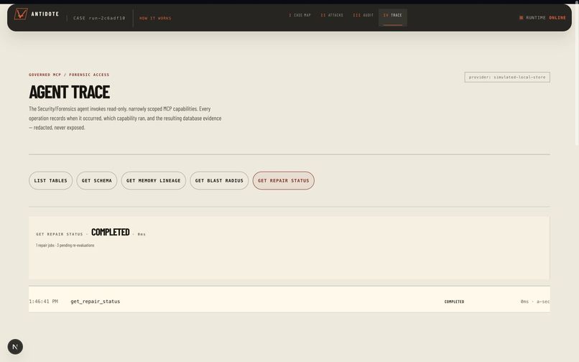This screenshot has height=362, width=579.
Task: Click the COMPLETED heading in result panel
Action: click(111, 232)
